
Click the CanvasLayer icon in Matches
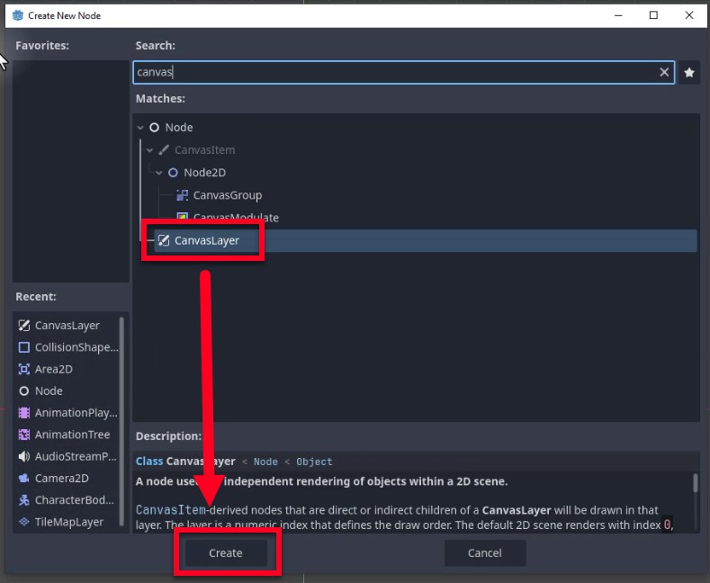(x=164, y=241)
